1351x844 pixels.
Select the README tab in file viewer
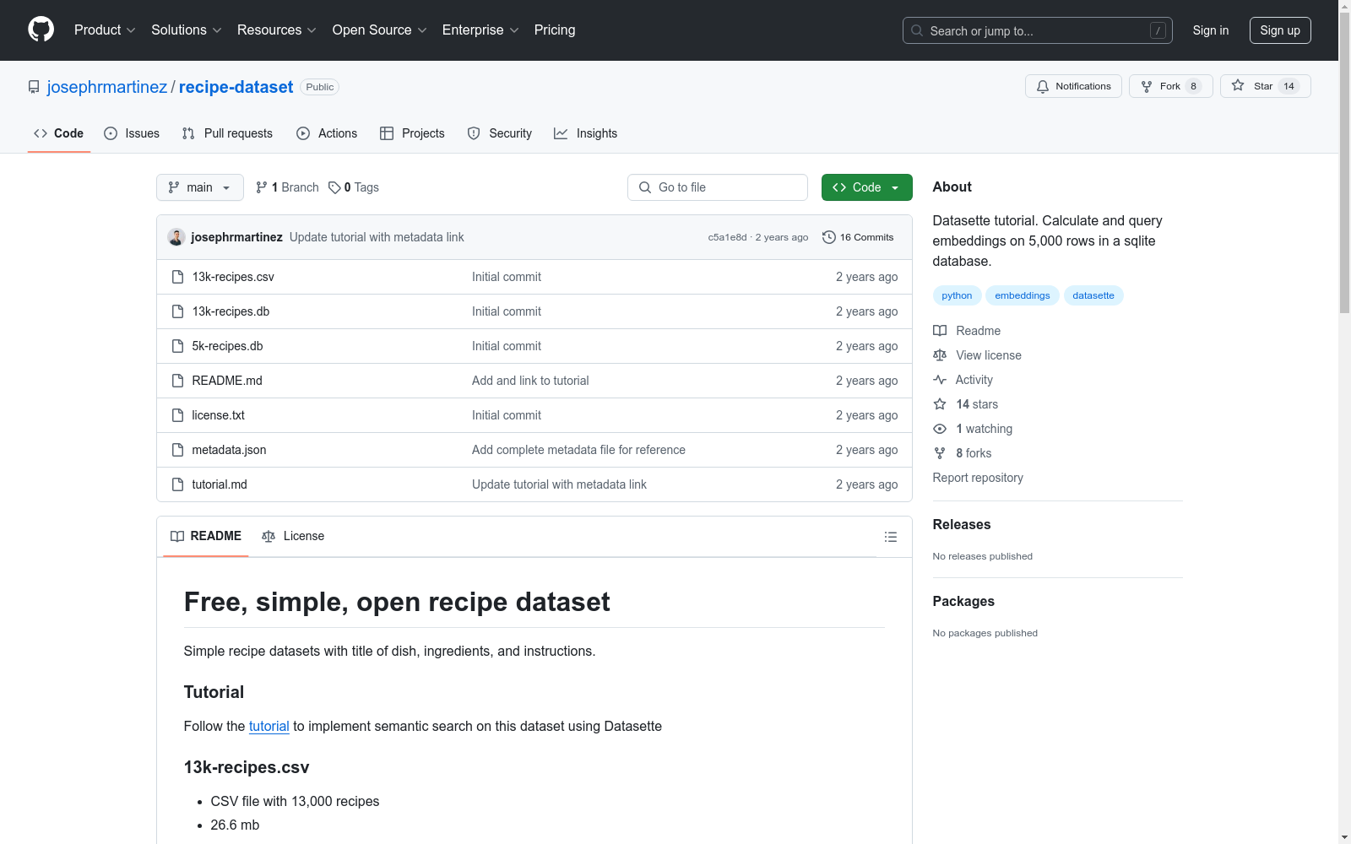[x=206, y=536]
